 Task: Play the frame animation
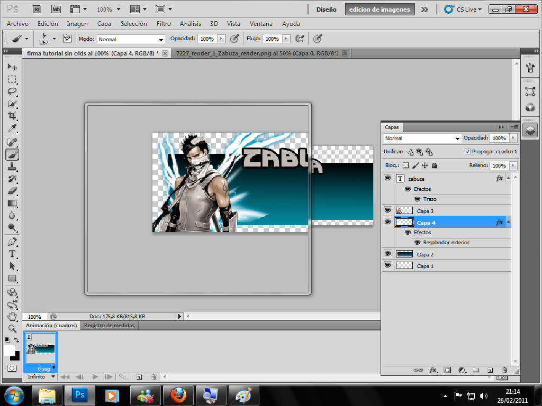95,376
